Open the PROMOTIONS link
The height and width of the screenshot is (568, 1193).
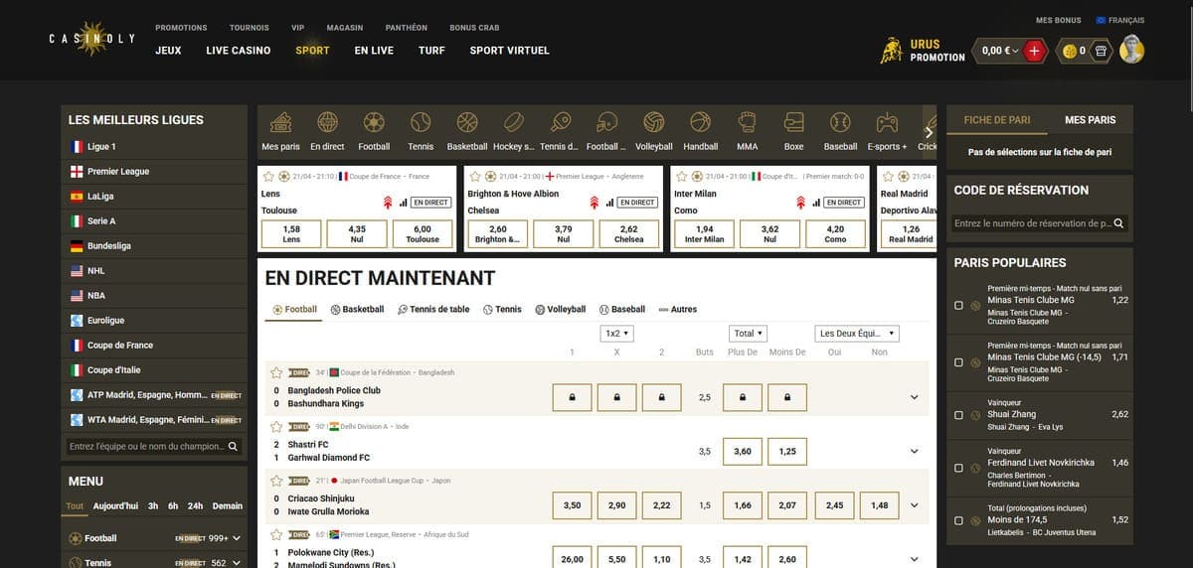(x=181, y=28)
